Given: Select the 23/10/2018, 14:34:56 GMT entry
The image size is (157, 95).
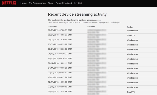Looking at the screenshot, I should pos(60,91).
